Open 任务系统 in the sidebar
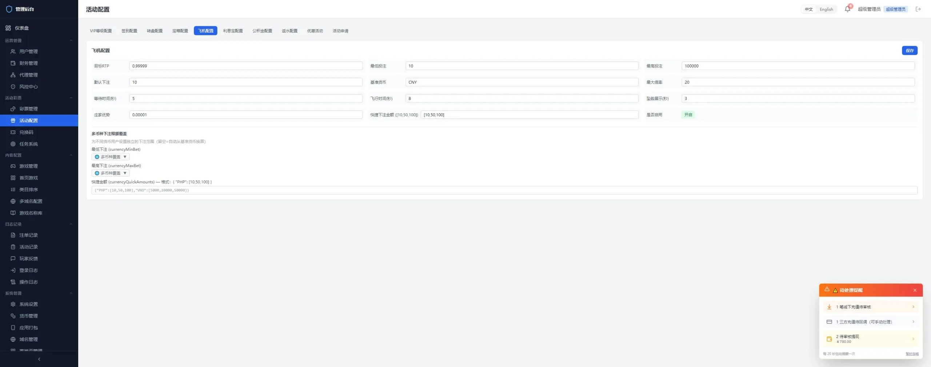The height and width of the screenshot is (367, 931). (x=39, y=144)
